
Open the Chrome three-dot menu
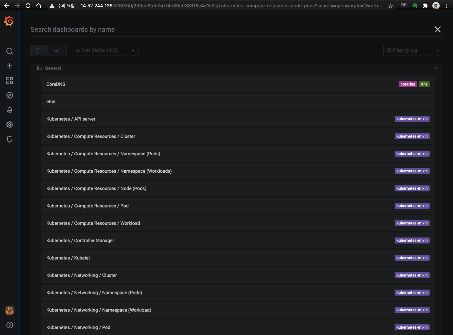pyautogui.click(x=447, y=6)
